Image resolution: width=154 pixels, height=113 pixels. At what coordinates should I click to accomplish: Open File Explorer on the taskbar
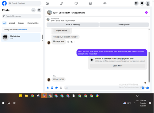[x=26, y=96]
